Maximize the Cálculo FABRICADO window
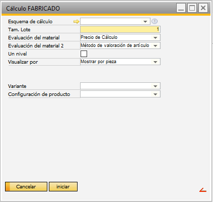The height and width of the screenshot is (202, 213). click(x=192, y=8)
